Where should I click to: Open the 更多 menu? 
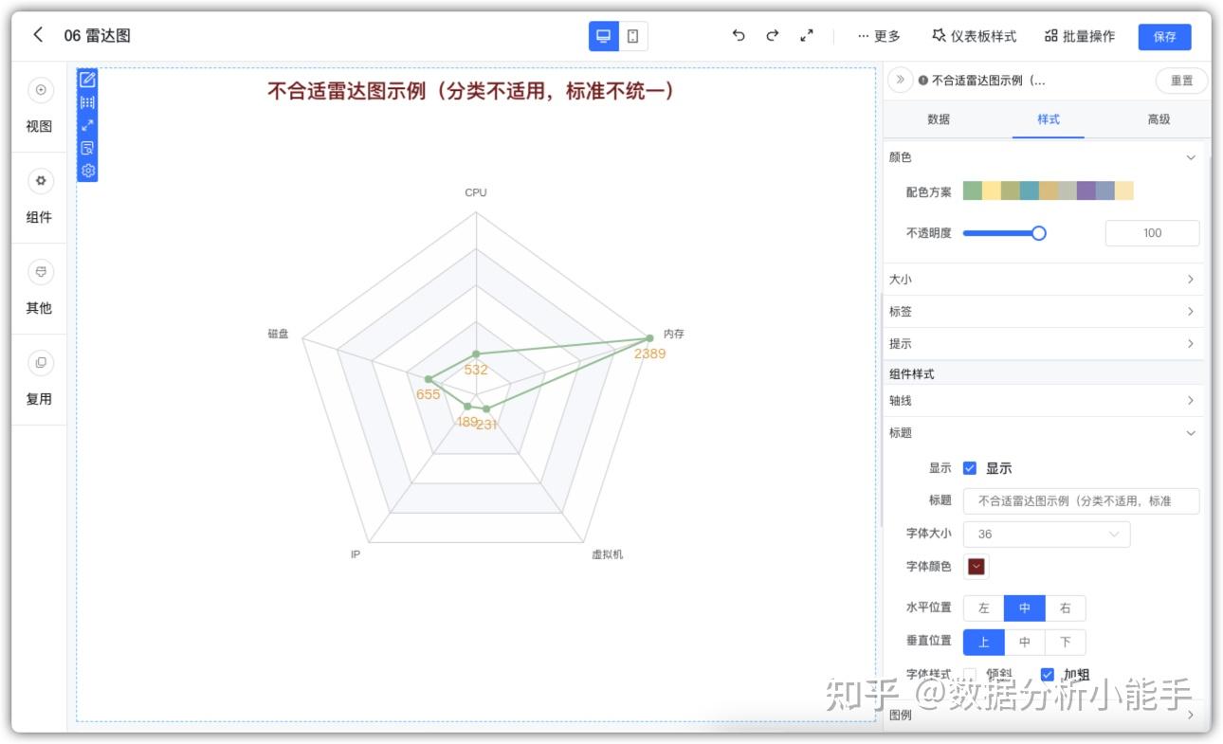pos(879,36)
